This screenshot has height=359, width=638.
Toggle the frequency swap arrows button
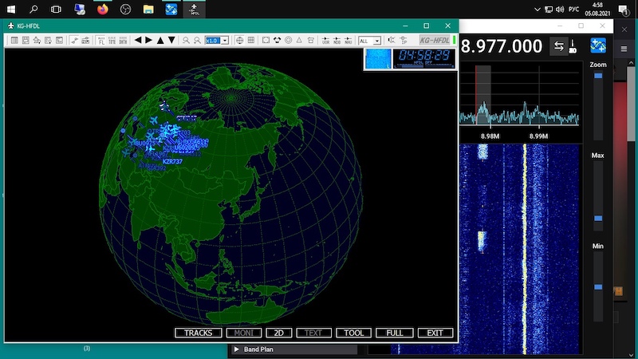pyautogui.click(x=558, y=46)
